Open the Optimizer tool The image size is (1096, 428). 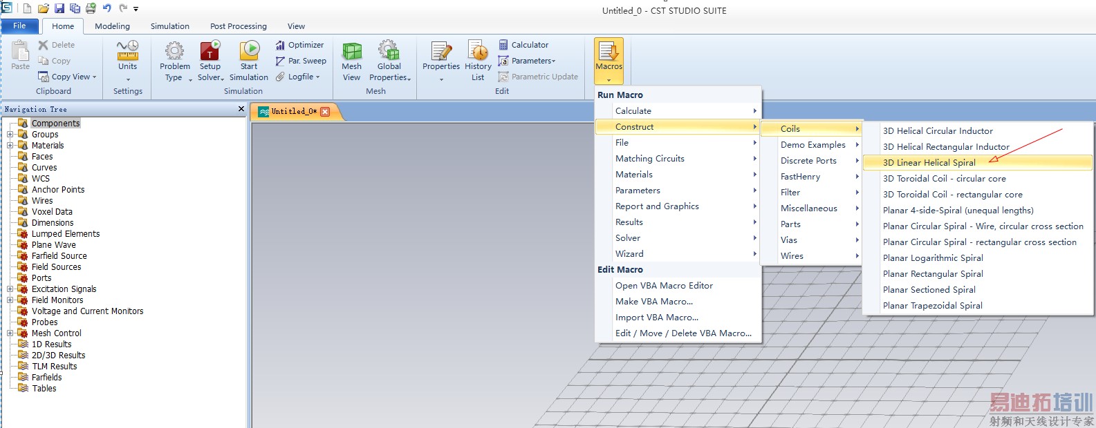point(299,45)
